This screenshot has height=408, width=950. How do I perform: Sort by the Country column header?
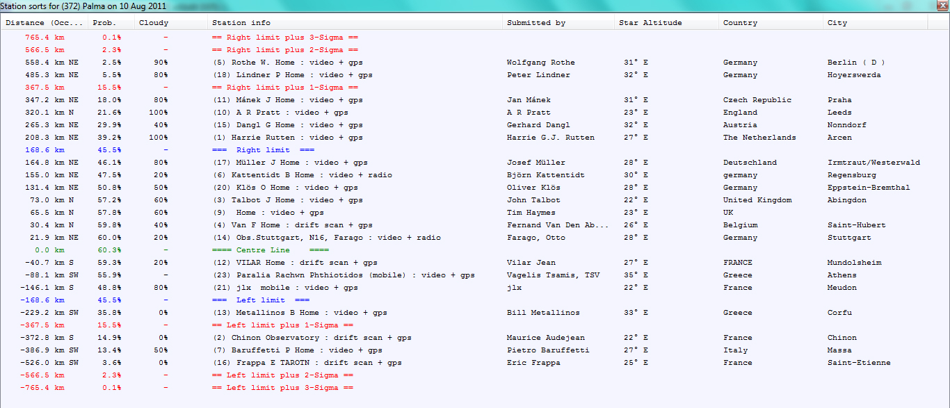click(x=771, y=23)
